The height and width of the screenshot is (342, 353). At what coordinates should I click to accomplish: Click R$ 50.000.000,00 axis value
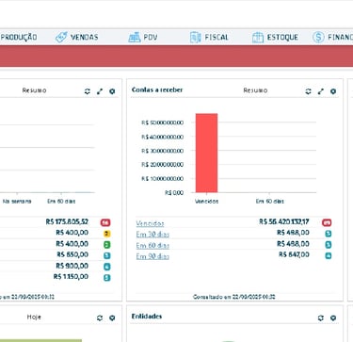162,122
